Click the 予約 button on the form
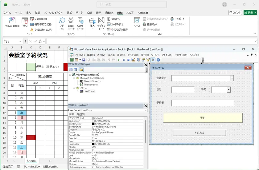 coord(203,118)
